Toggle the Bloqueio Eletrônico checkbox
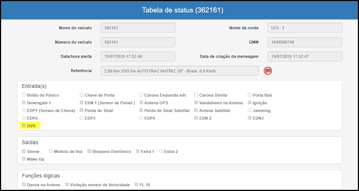Screen dimensions: 359x191 pyautogui.click(x=89, y=151)
